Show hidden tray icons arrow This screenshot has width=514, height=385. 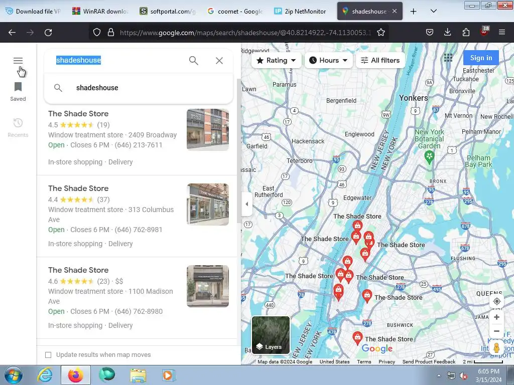439,375
